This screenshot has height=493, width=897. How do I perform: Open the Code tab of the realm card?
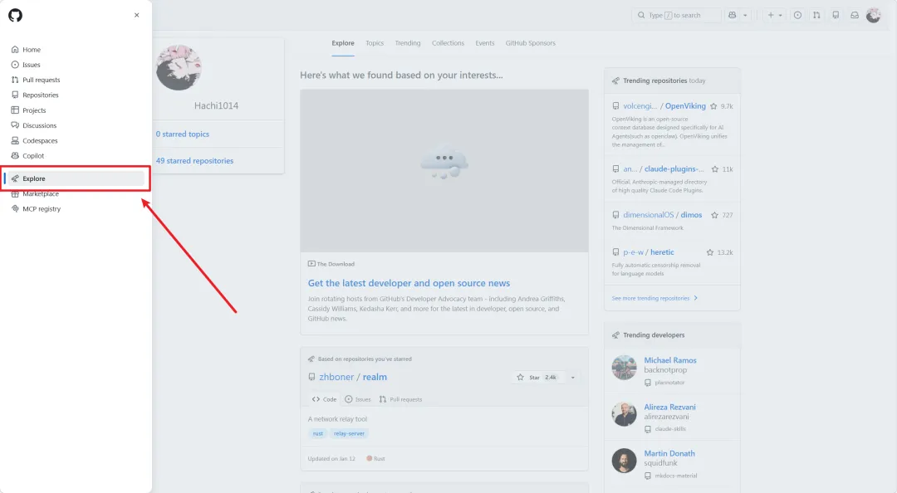(325, 399)
